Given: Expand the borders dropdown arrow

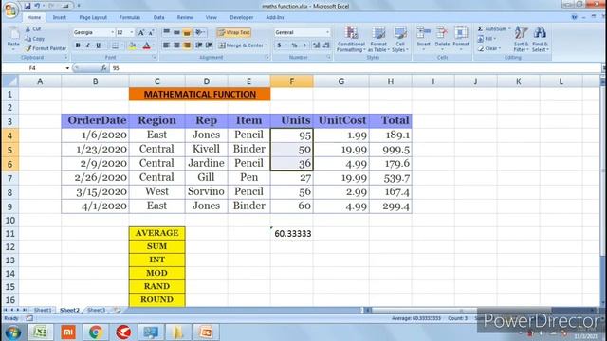Looking at the screenshot, I should pyautogui.click(x=121, y=45).
